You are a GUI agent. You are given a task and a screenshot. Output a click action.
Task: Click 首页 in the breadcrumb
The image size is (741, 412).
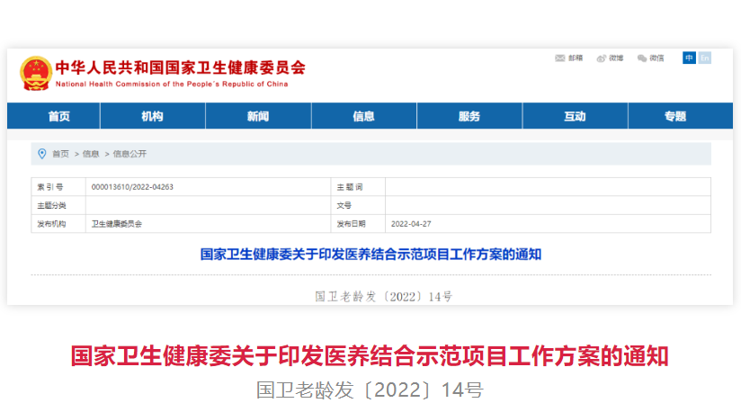coord(60,154)
